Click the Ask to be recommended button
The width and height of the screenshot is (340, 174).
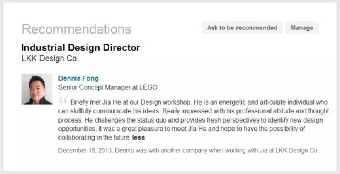tap(242, 28)
